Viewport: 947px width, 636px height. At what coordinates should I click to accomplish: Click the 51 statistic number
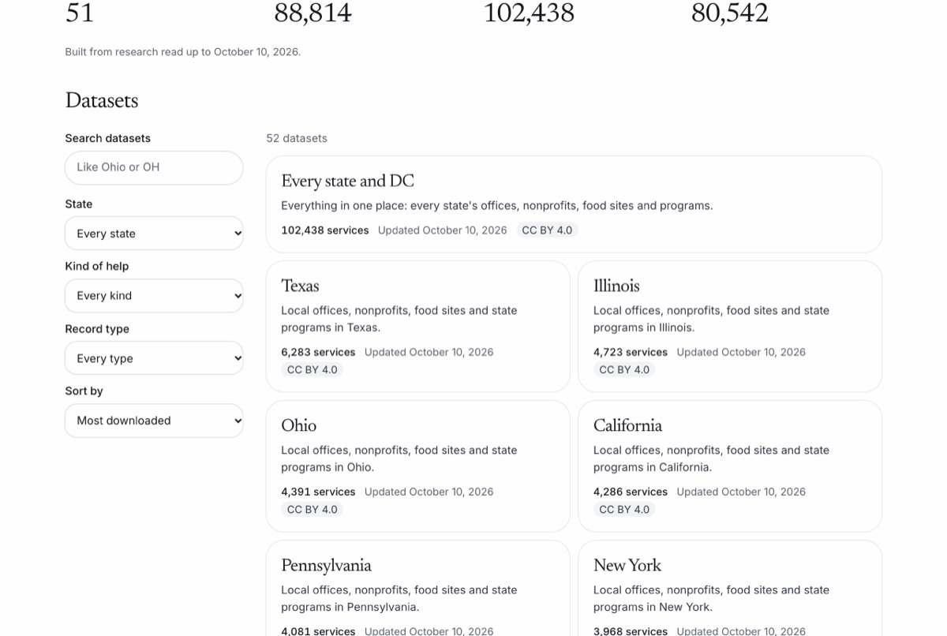80,13
